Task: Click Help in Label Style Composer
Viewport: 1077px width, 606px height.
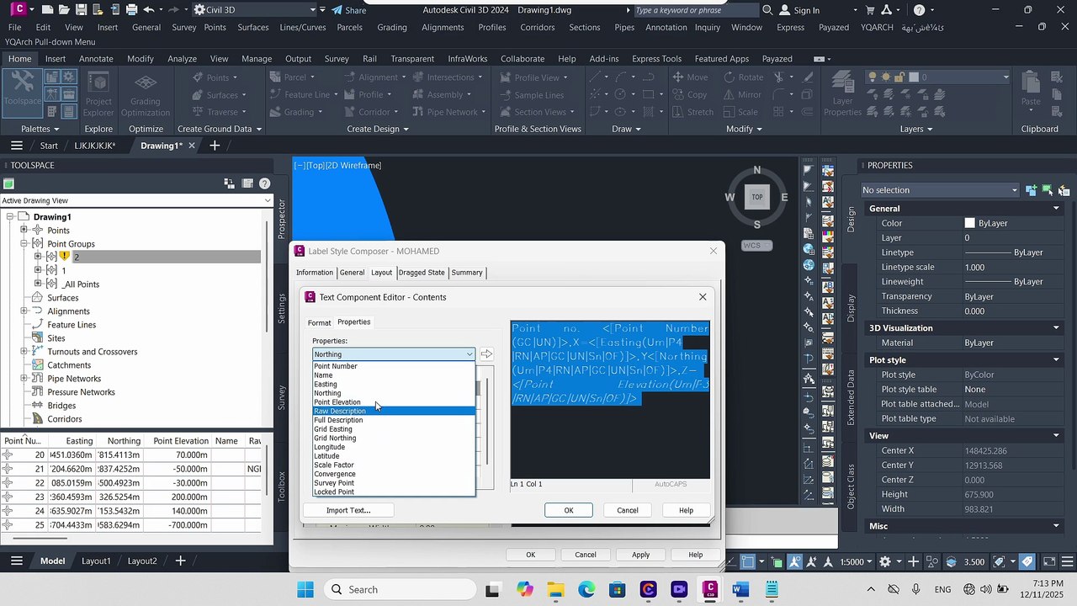Action: [x=696, y=555]
